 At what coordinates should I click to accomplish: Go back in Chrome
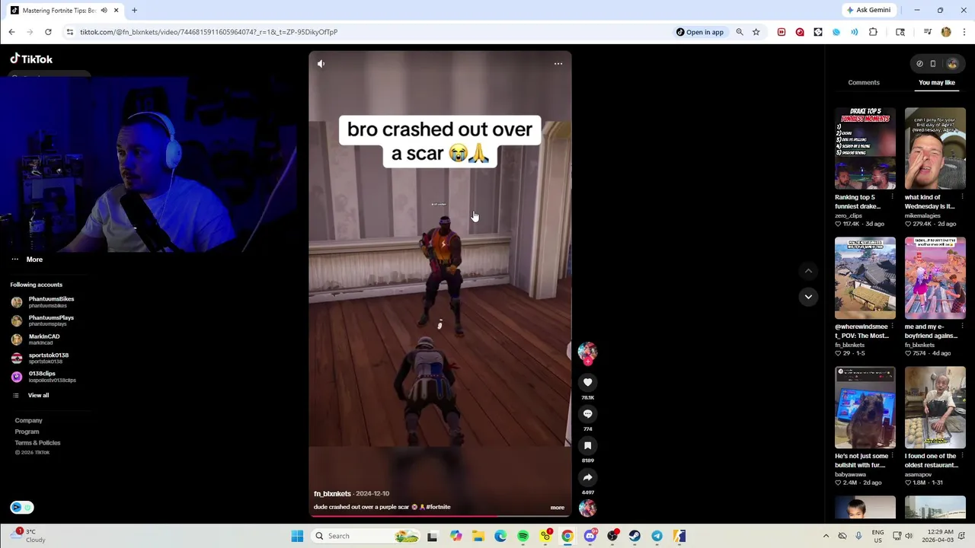tap(11, 32)
